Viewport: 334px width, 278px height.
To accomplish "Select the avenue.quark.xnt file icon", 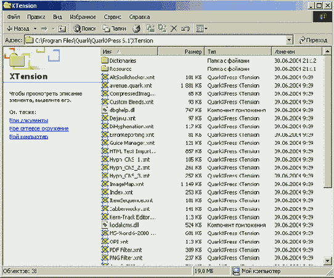I will coord(105,85).
